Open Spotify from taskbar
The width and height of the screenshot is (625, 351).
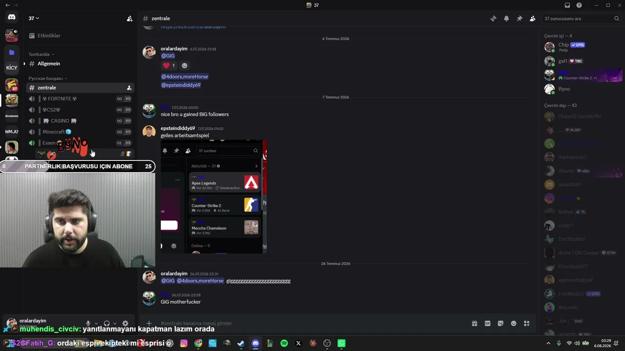pyautogui.click(x=284, y=343)
